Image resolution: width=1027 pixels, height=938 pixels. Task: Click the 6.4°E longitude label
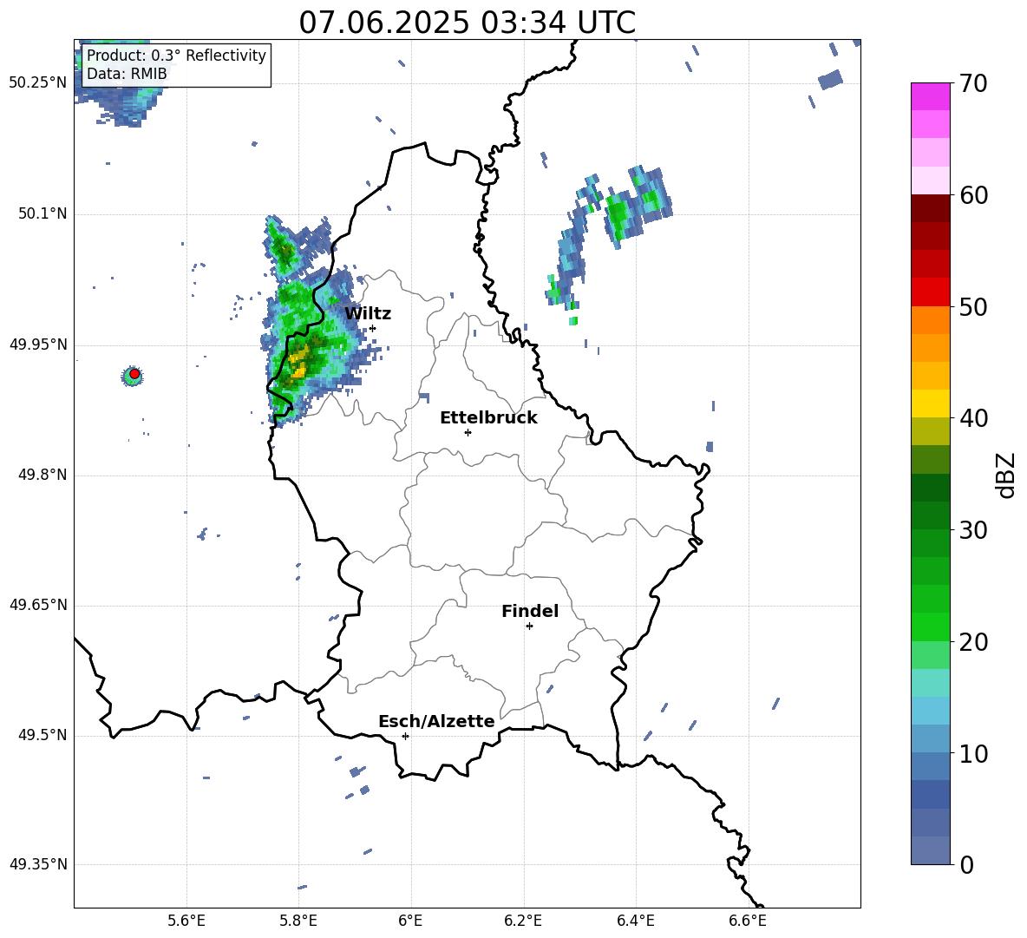click(x=636, y=922)
